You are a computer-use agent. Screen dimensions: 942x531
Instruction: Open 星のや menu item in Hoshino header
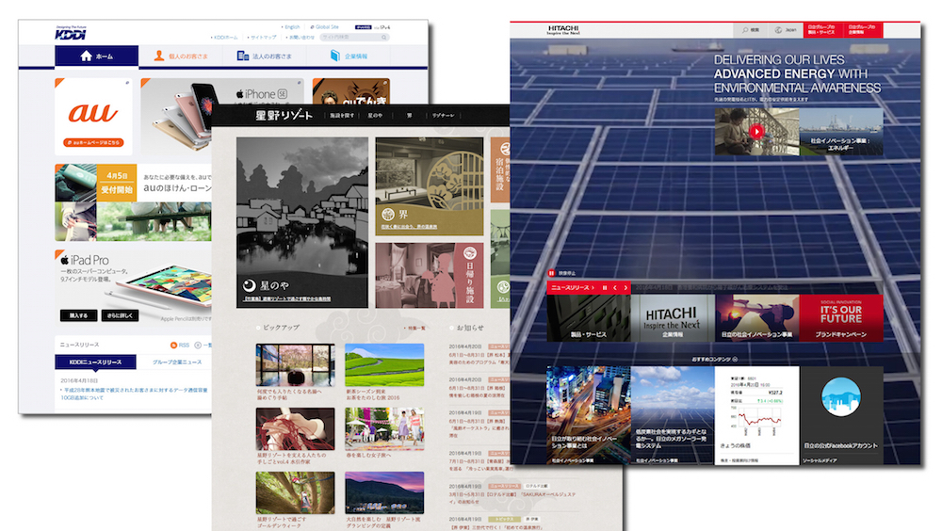(x=375, y=115)
